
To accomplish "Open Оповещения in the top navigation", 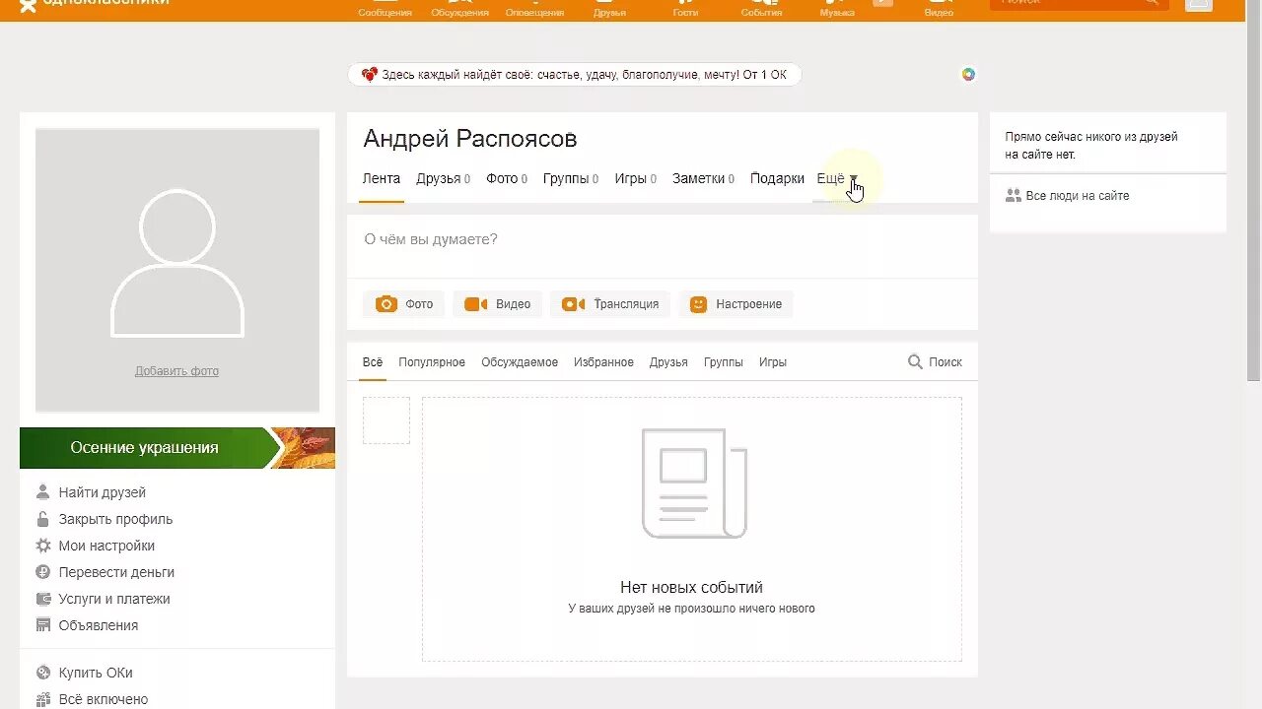I will [x=535, y=9].
